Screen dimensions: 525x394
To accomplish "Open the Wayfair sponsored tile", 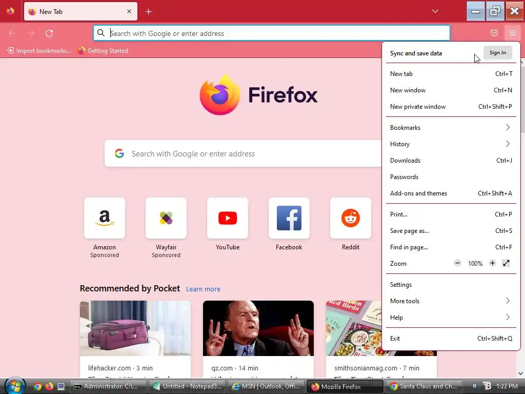I will pos(166,218).
